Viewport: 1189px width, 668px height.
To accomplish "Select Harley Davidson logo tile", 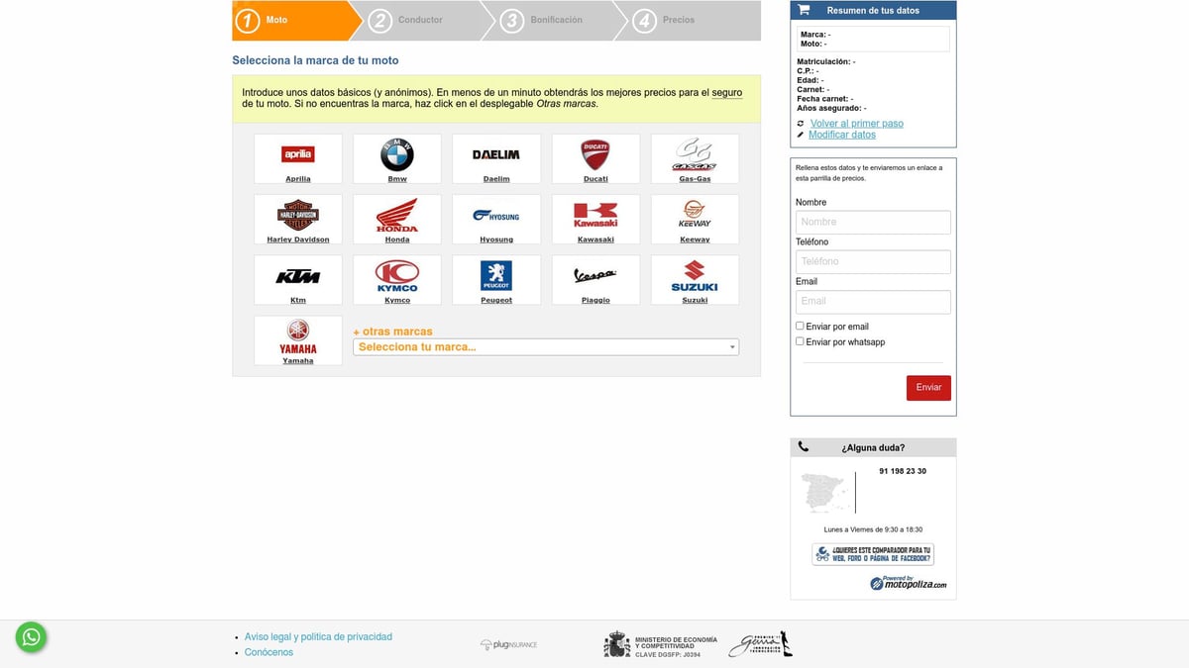I will [298, 215].
